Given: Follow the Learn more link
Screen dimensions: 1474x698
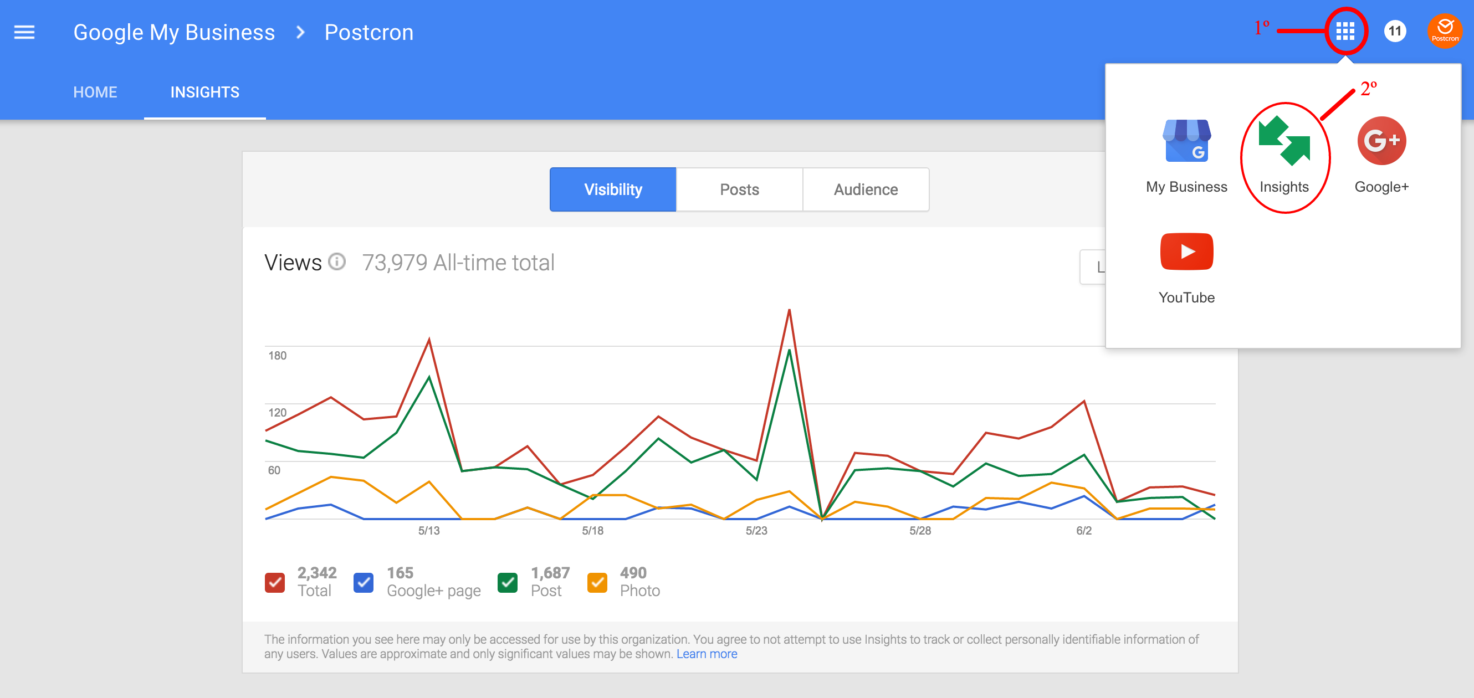Looking at the screenshot, I should coord(707,654).
